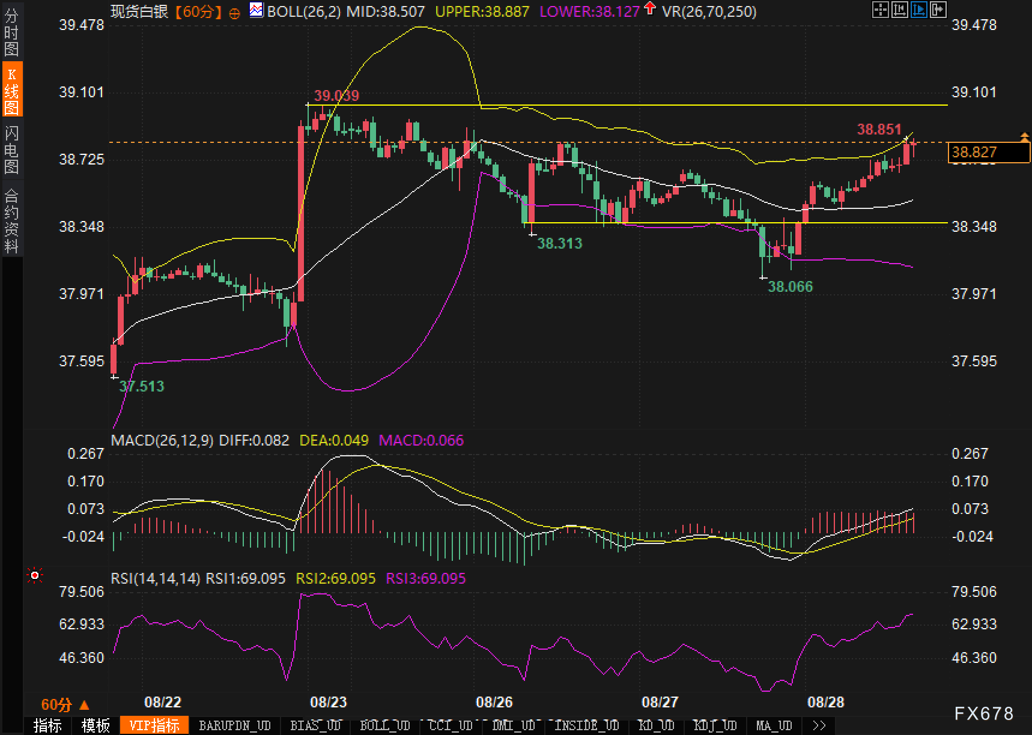This screenshot has height=735, width=1032.
Task: Open the 【60分】 period selector in title
Action: point(198,11)
